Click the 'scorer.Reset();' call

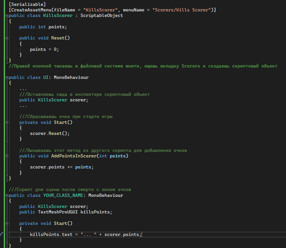click(x=50, y=134)
